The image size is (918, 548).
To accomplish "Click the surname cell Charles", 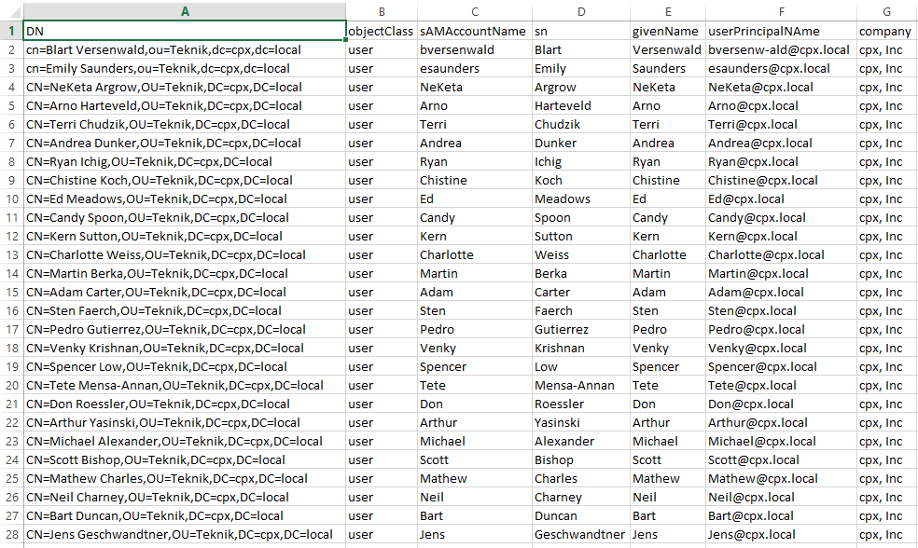I will pos(581,478).
